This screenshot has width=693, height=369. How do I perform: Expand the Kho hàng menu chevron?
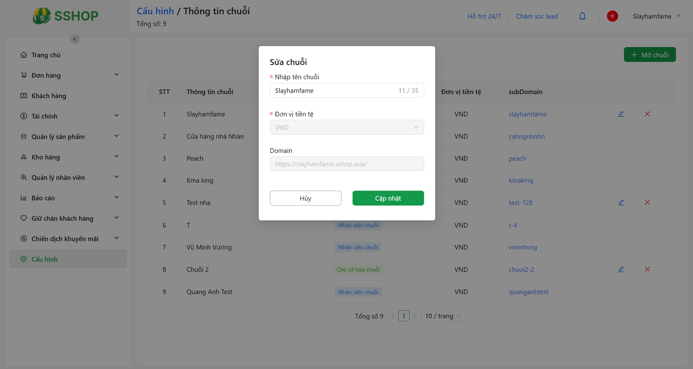[116, 157]
